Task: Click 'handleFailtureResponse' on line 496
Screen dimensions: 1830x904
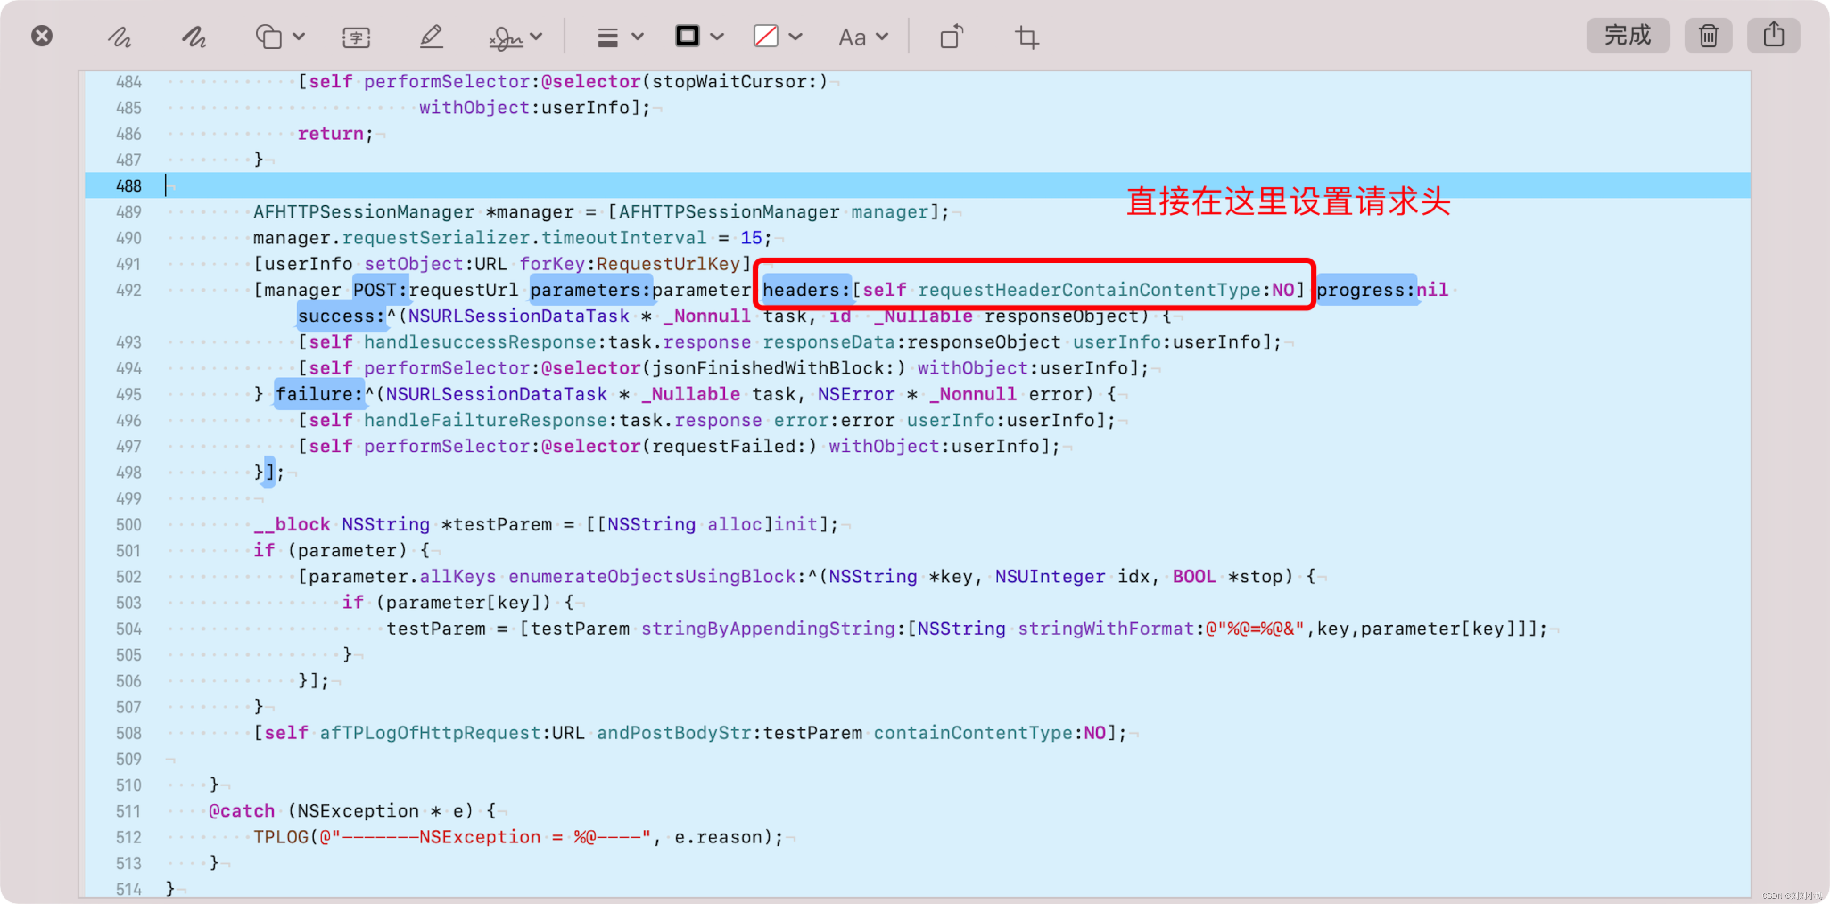Action: pyautogui.click(x=485, y=420)
